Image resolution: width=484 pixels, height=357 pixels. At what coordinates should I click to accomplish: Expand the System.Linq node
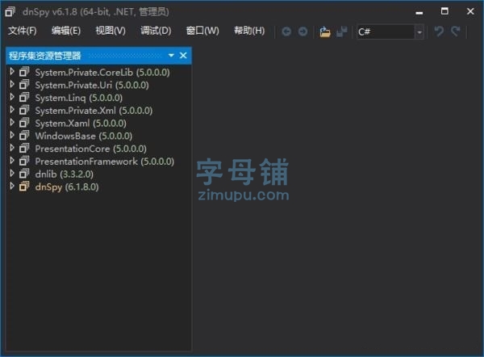(12, 97)
